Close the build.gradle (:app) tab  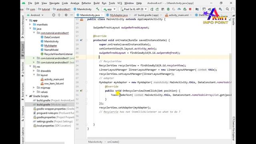[161, 15]
